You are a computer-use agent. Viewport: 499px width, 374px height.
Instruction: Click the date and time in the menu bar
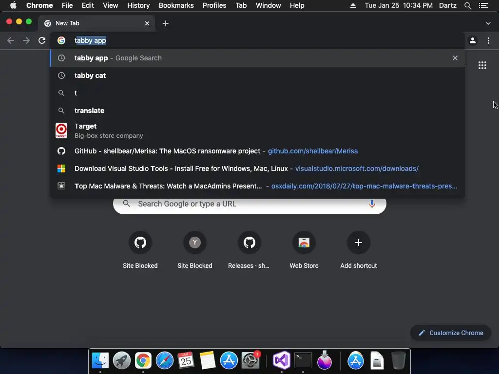point(399,5)
